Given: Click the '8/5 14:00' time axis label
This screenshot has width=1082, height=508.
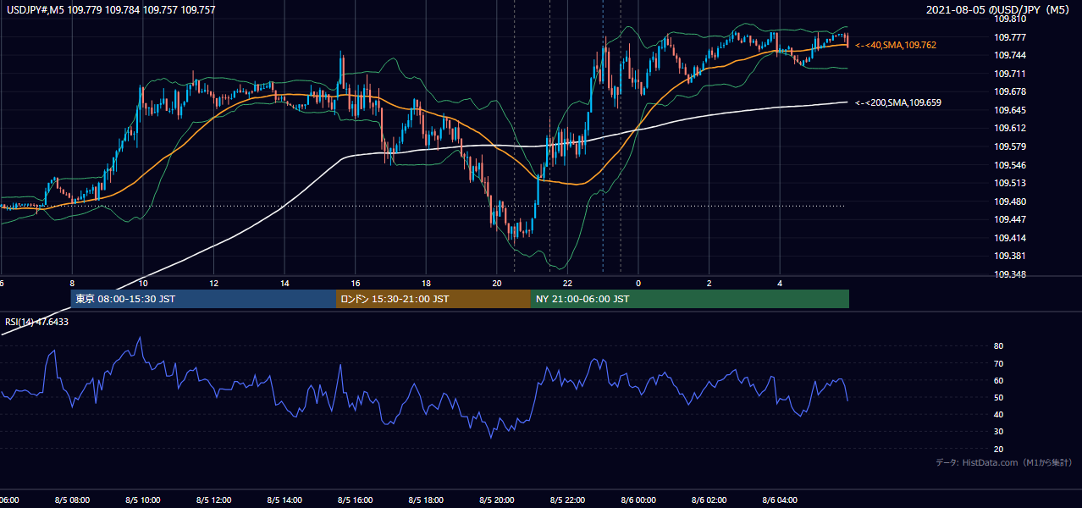Looking at the screenshot, I should tap(284, 500).
